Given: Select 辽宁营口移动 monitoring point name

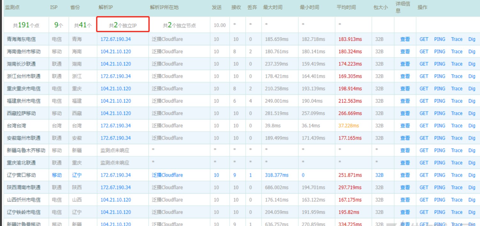Looking at the screenshot, I should pos(21,175).
